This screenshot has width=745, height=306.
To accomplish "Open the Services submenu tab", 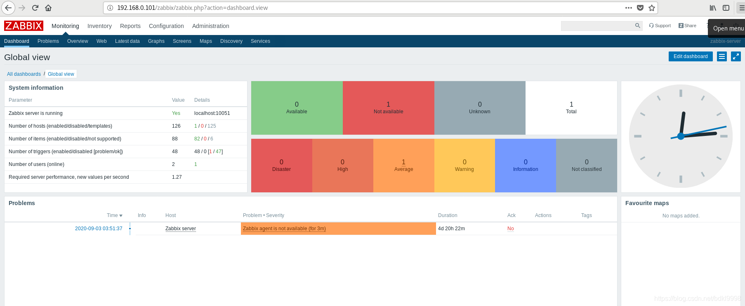I will (260, 41).
